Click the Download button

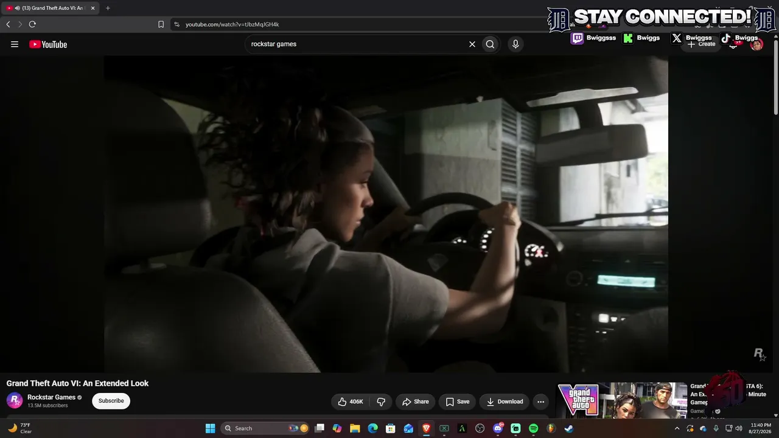(505, 401)
